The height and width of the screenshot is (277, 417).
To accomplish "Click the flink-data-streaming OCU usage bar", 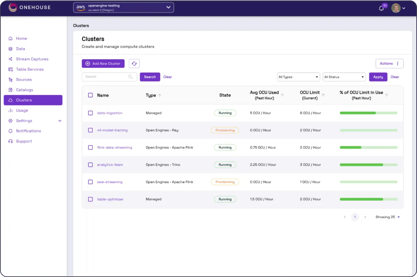I will (369, 147).
